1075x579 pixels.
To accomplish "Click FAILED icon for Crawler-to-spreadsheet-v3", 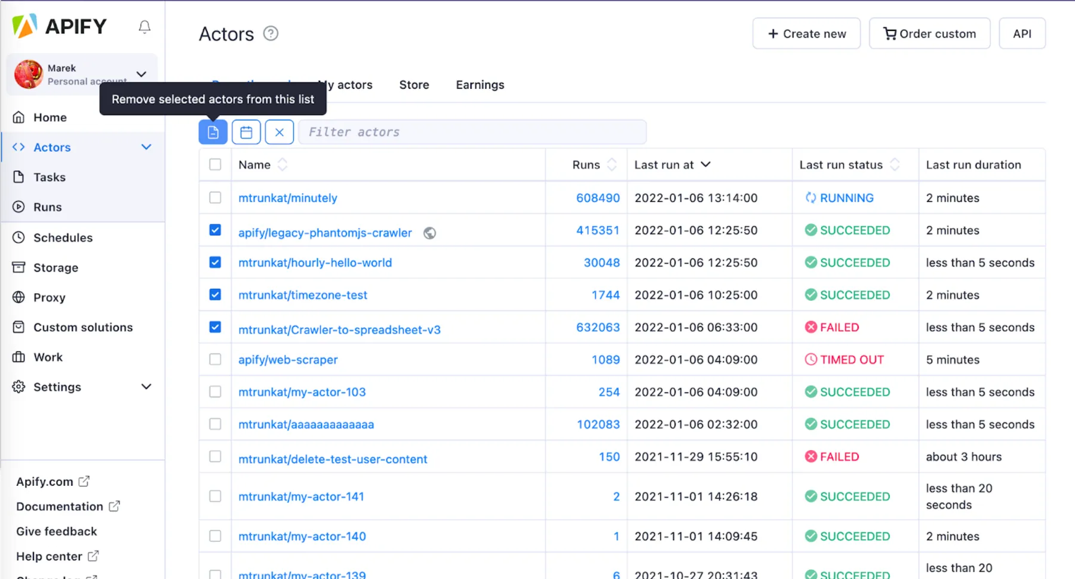I will pos(810,327).
